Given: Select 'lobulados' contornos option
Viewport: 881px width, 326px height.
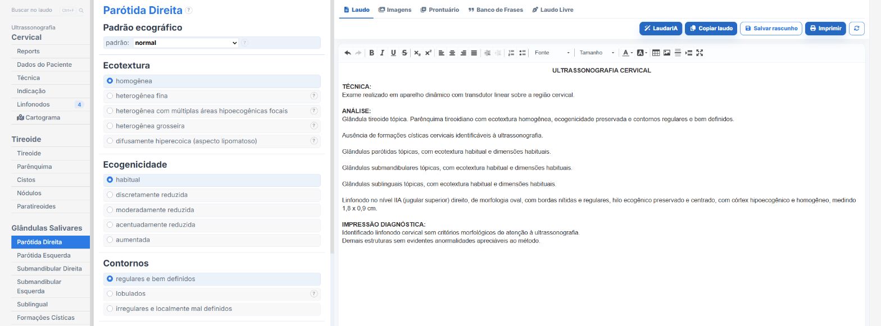Looking at the screenshot, I should (x=212, y=293).
